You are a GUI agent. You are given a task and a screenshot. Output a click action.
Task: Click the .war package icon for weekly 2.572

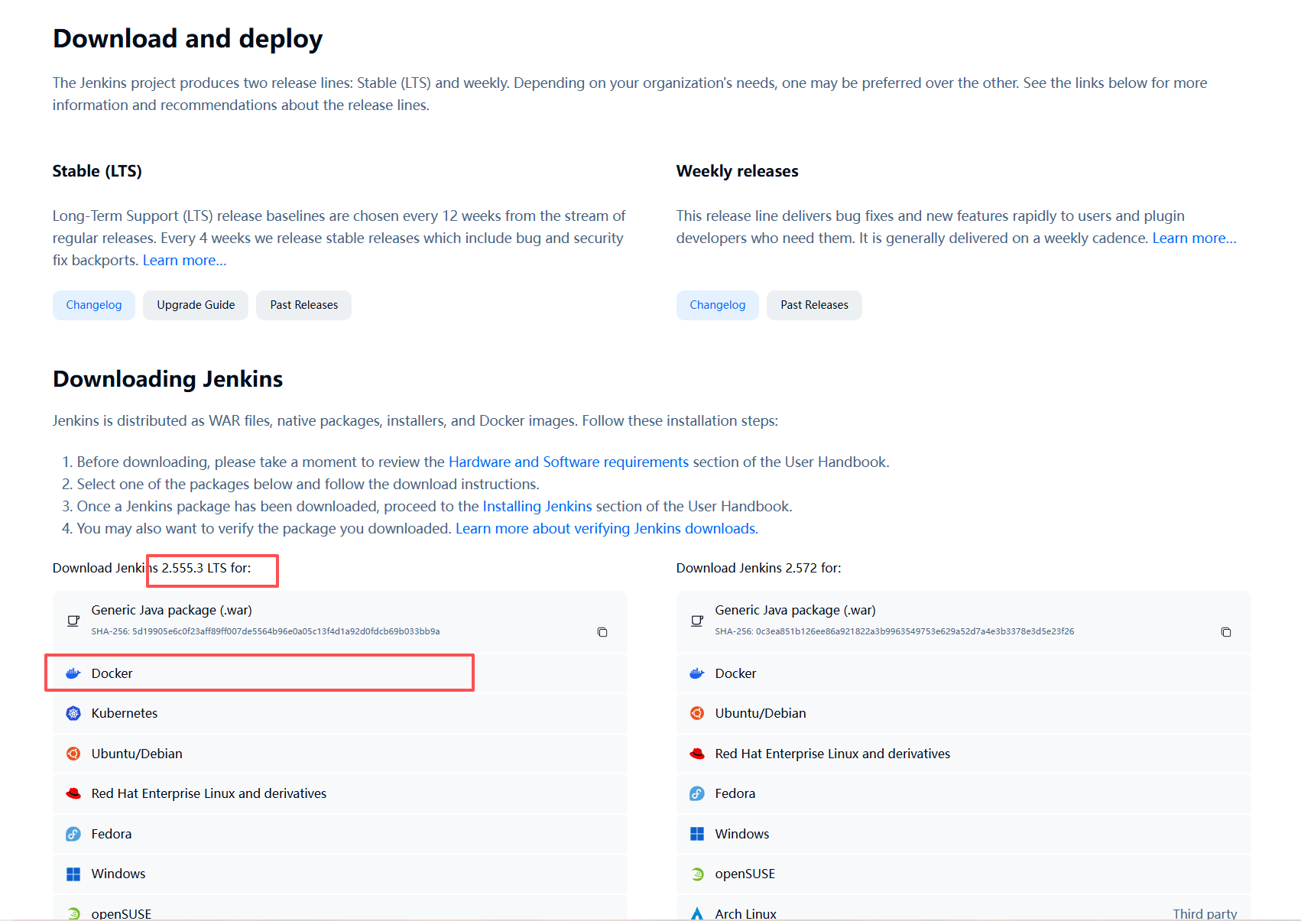(697, 621)
